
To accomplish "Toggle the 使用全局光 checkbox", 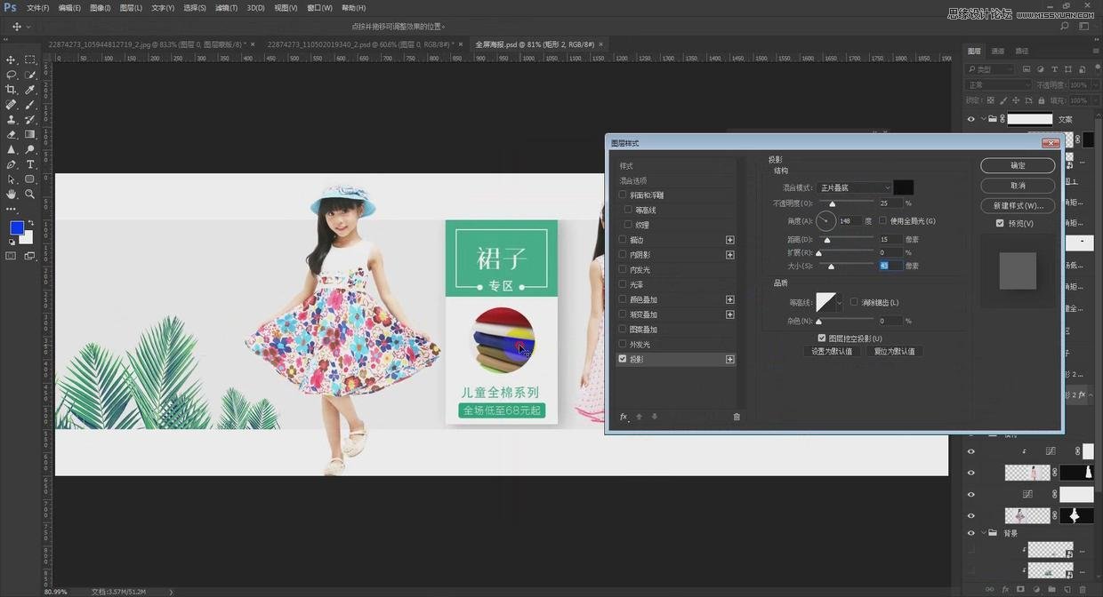I will [883, 221].
